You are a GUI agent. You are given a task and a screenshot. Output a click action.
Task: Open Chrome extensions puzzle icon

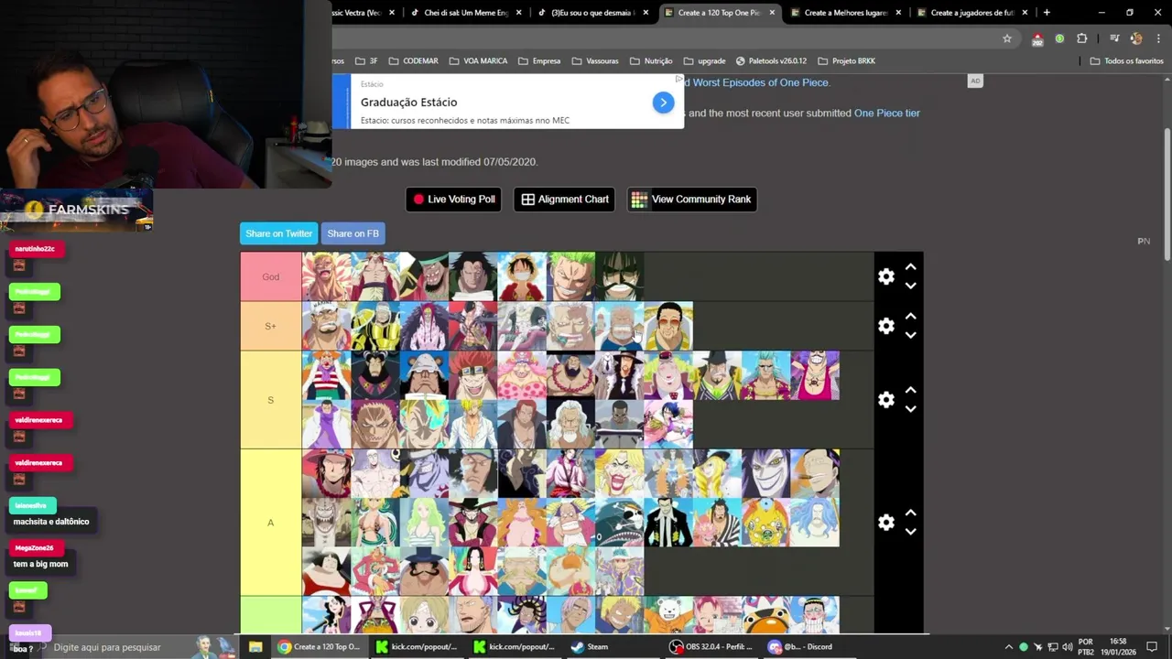click(x=1082, y=38)
